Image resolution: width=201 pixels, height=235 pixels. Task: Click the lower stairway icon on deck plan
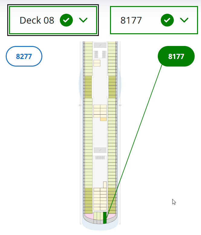[x=100, y=150]
